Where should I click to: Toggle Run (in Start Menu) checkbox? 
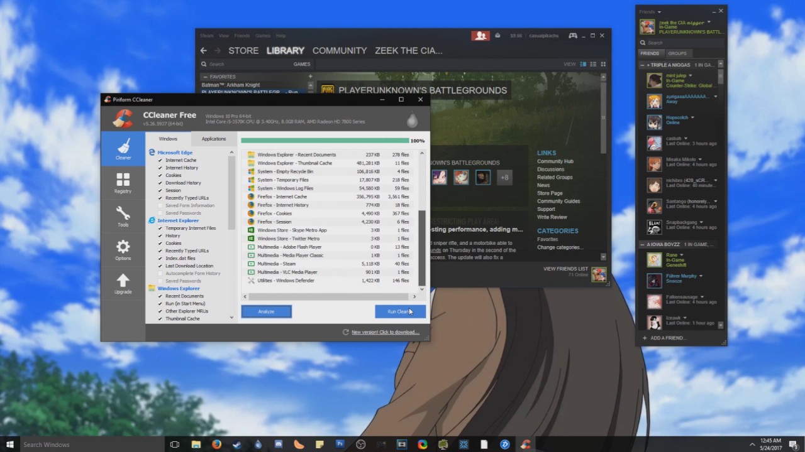tap(160, 303)
